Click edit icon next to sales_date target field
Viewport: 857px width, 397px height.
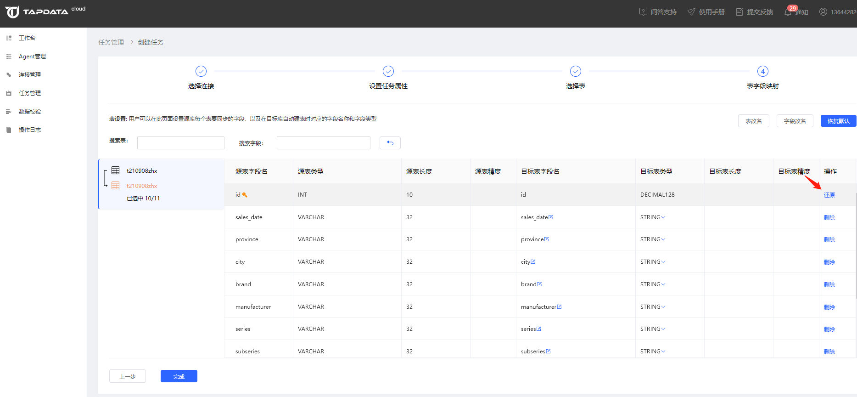coord(551,217)
